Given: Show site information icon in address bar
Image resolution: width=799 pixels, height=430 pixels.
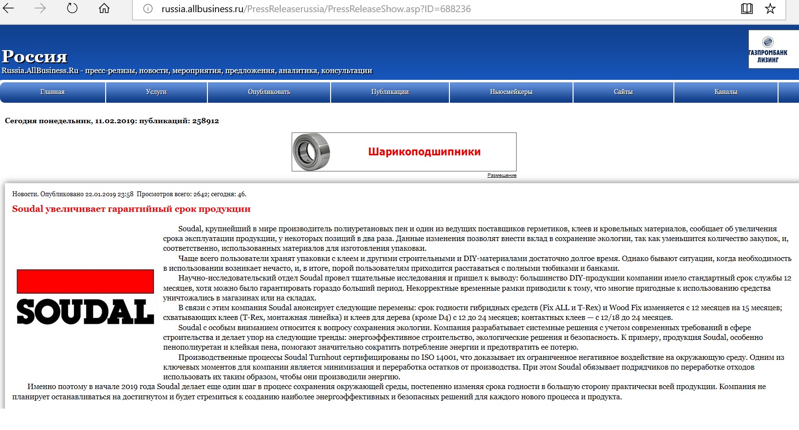Looking at the screenshot, I should (x=148, y=9).
